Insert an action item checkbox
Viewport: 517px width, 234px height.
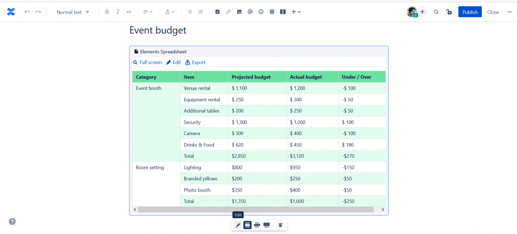coord(217,12)
